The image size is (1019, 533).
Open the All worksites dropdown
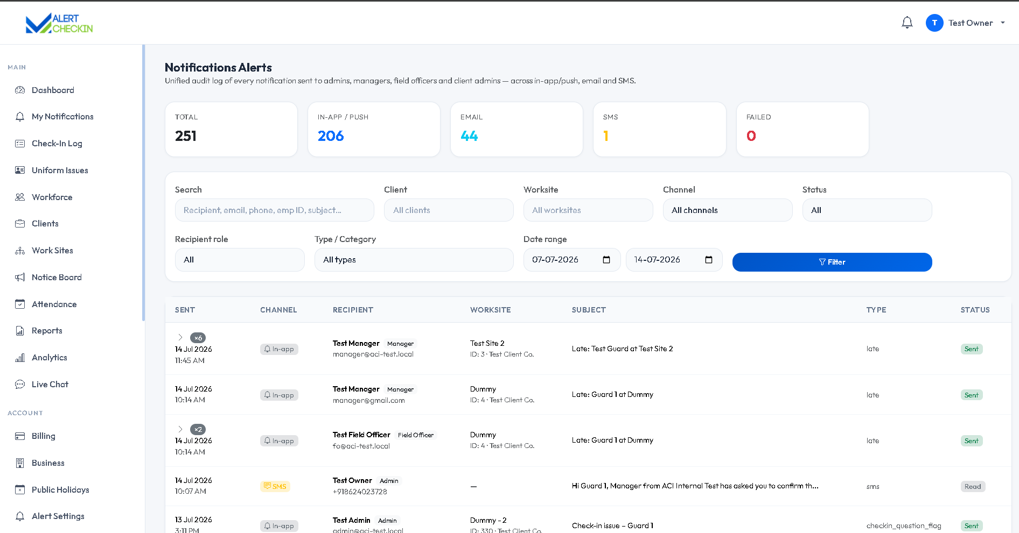588,210
